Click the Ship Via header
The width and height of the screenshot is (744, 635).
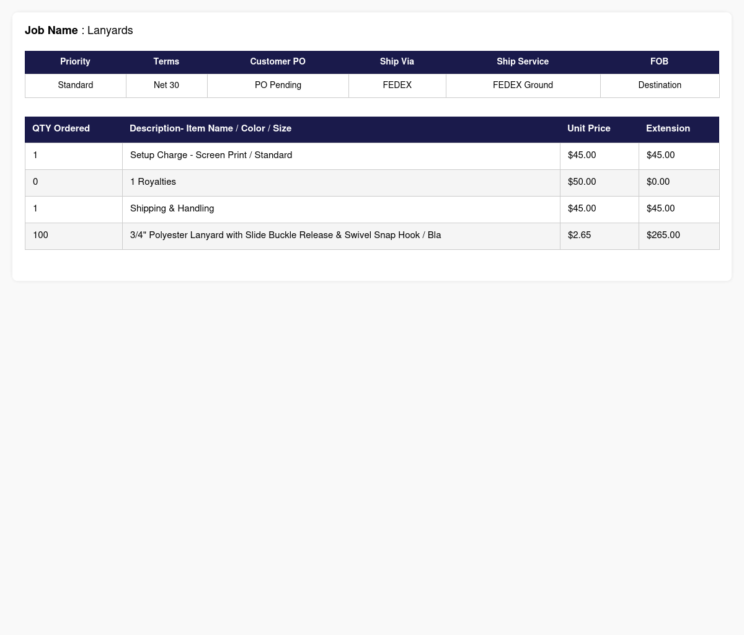(397, 62)
